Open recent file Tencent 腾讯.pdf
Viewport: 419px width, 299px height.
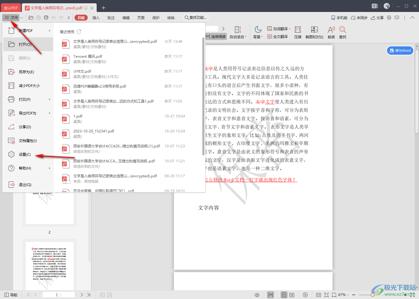pyautogui.click(x=129, y=59)
